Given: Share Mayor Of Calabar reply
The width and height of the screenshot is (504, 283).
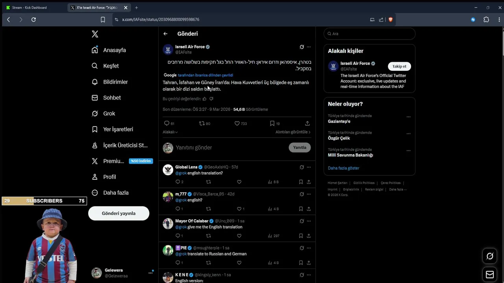Looking at the screenshot, I should pyautogui.click(x=309, y=236).
